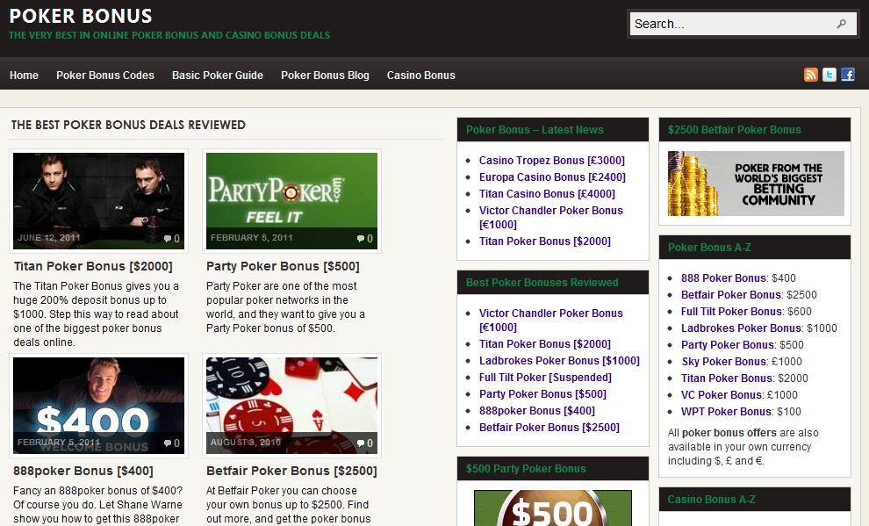
Task: Click the $2500 Betfair Poker Bonus header
Action: [754, 129]
